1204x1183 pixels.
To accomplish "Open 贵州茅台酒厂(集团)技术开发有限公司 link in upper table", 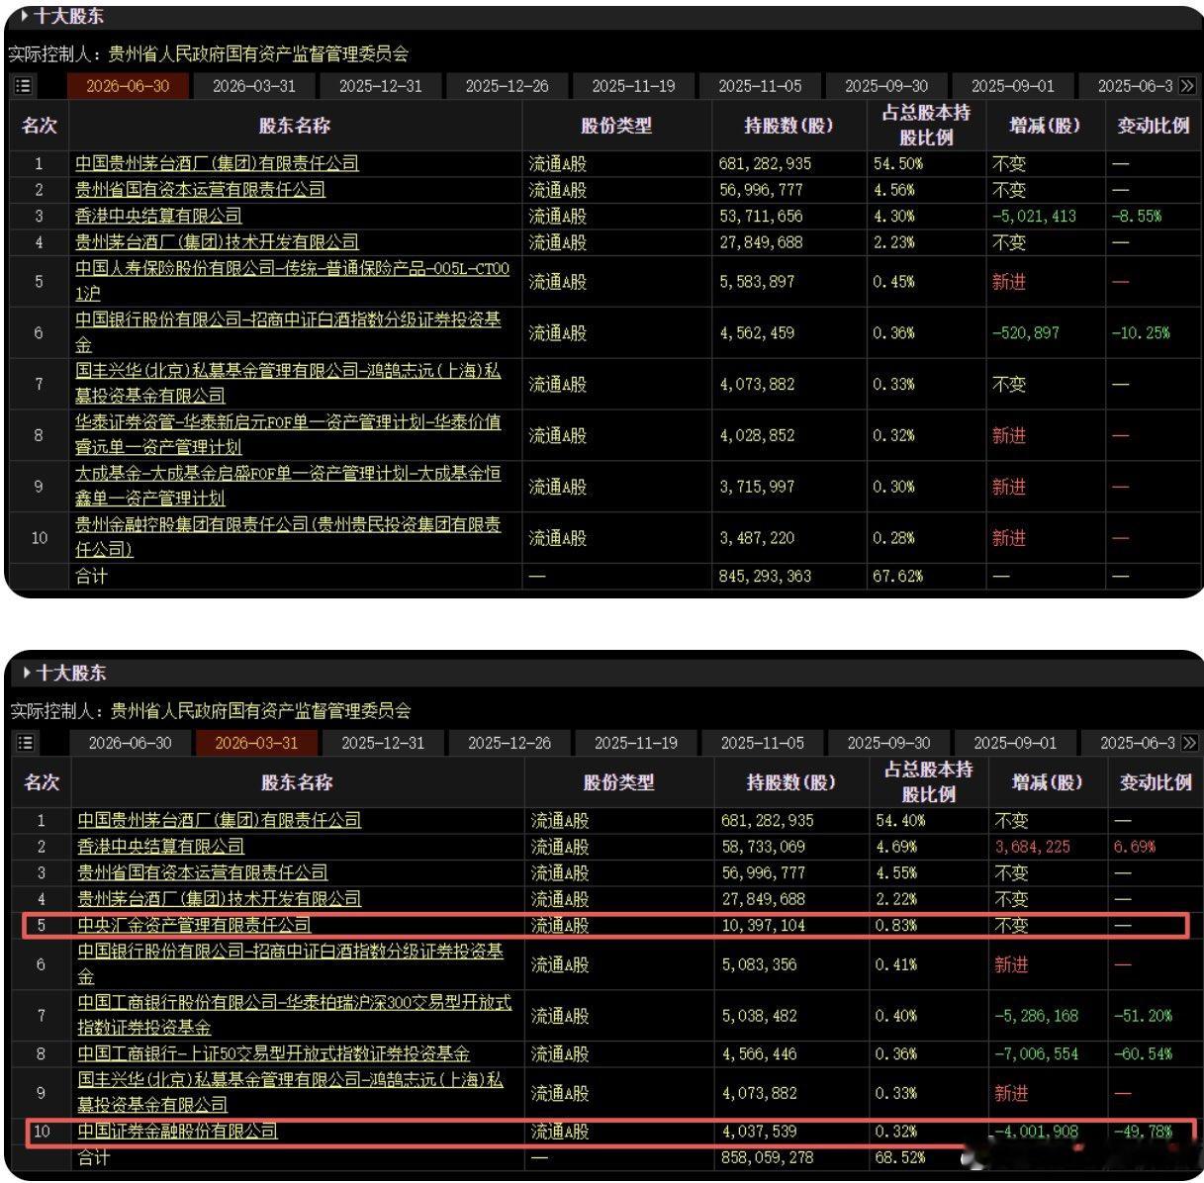I will coord(217,241).
